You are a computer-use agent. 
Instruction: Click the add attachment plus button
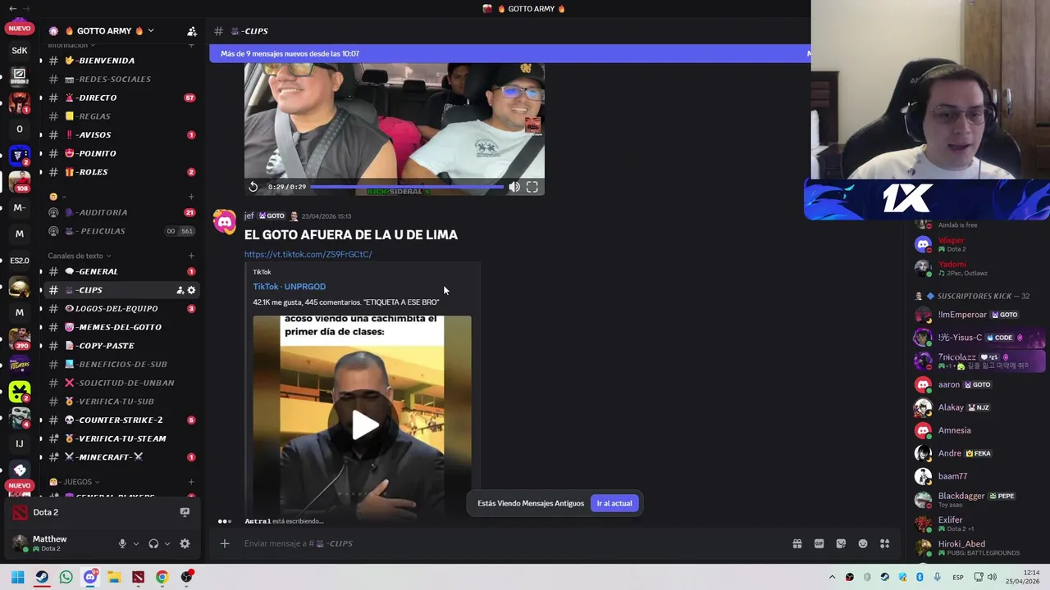click(225, 543)
